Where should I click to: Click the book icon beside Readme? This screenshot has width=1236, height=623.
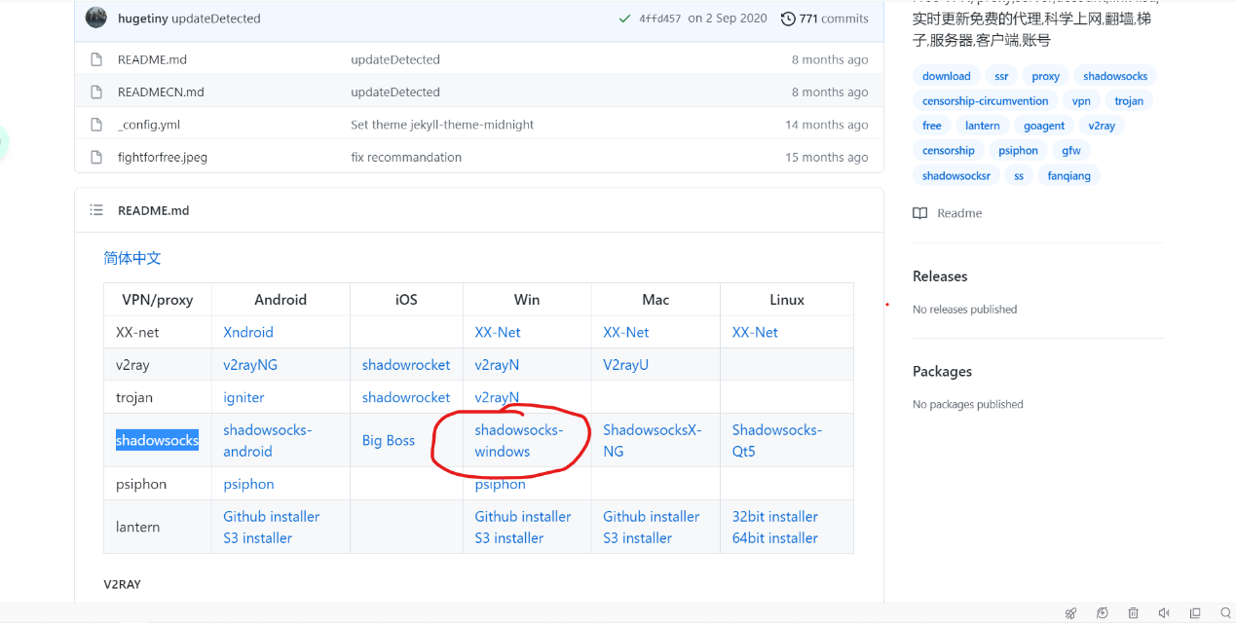[919, 213]
